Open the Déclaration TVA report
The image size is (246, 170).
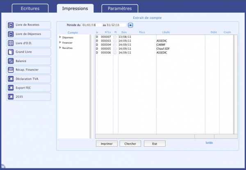coord(29,79)
